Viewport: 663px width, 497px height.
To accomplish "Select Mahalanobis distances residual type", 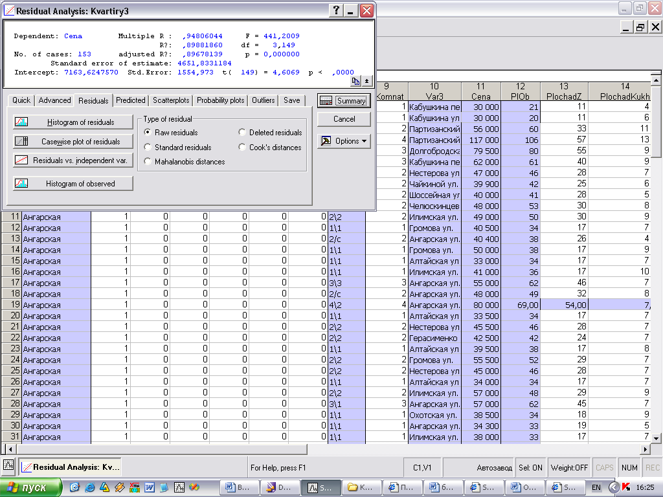I will [148, 162].
